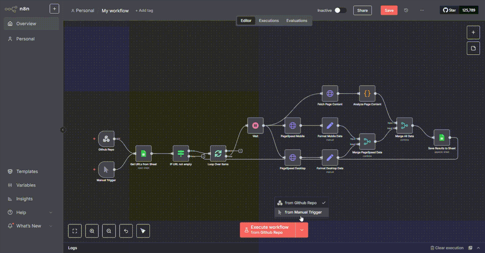Add a sticky note to canvas
485x253 pixels.
(473, 48)
